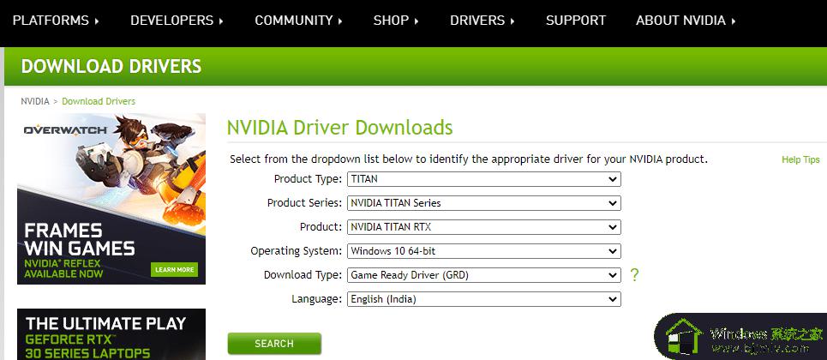
Task: Open the ABOUT NVIDIA menu
Action: click(686, 21)
